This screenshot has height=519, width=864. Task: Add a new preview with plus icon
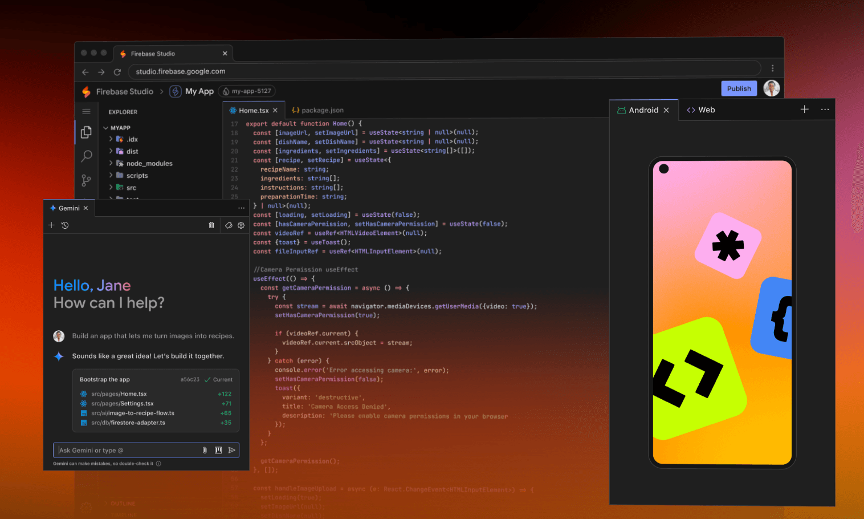(804, 110)
